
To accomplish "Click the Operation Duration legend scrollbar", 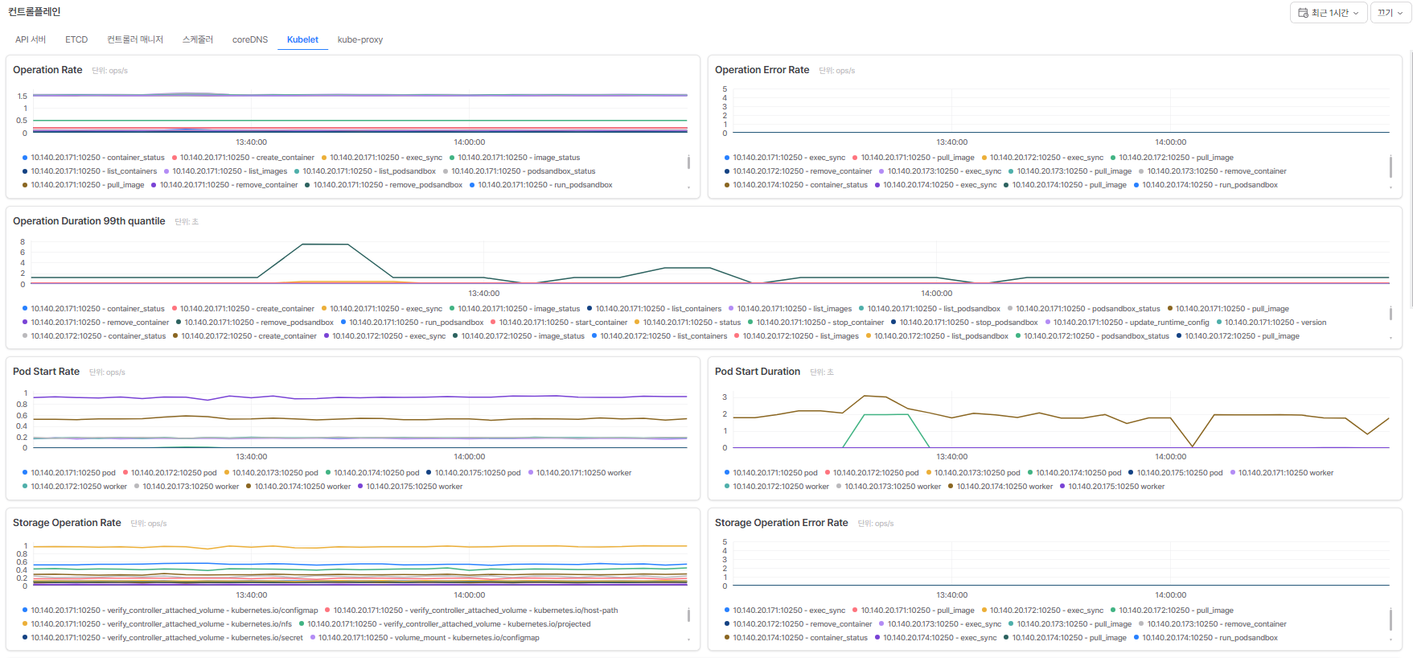I will pos(1390,313).
